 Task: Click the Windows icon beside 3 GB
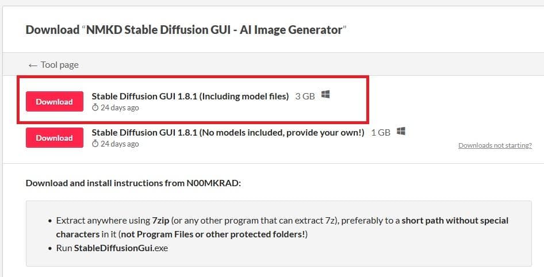click(325, 95)
